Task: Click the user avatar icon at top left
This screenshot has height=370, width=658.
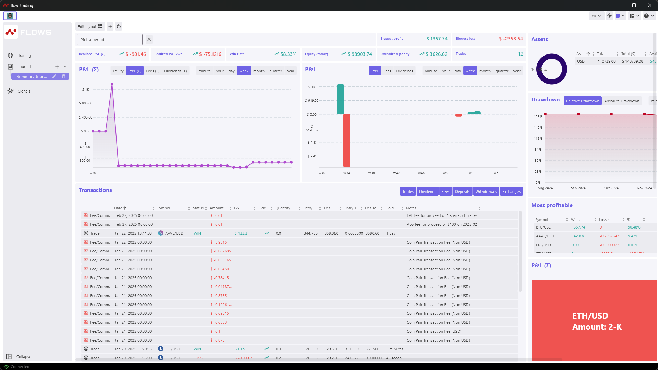Action: (x=10, y=16)
